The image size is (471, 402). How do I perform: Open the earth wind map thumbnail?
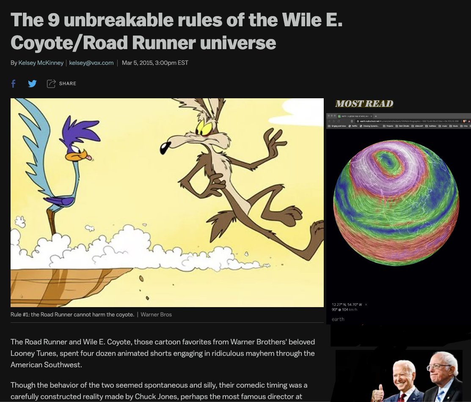point(399,219)
